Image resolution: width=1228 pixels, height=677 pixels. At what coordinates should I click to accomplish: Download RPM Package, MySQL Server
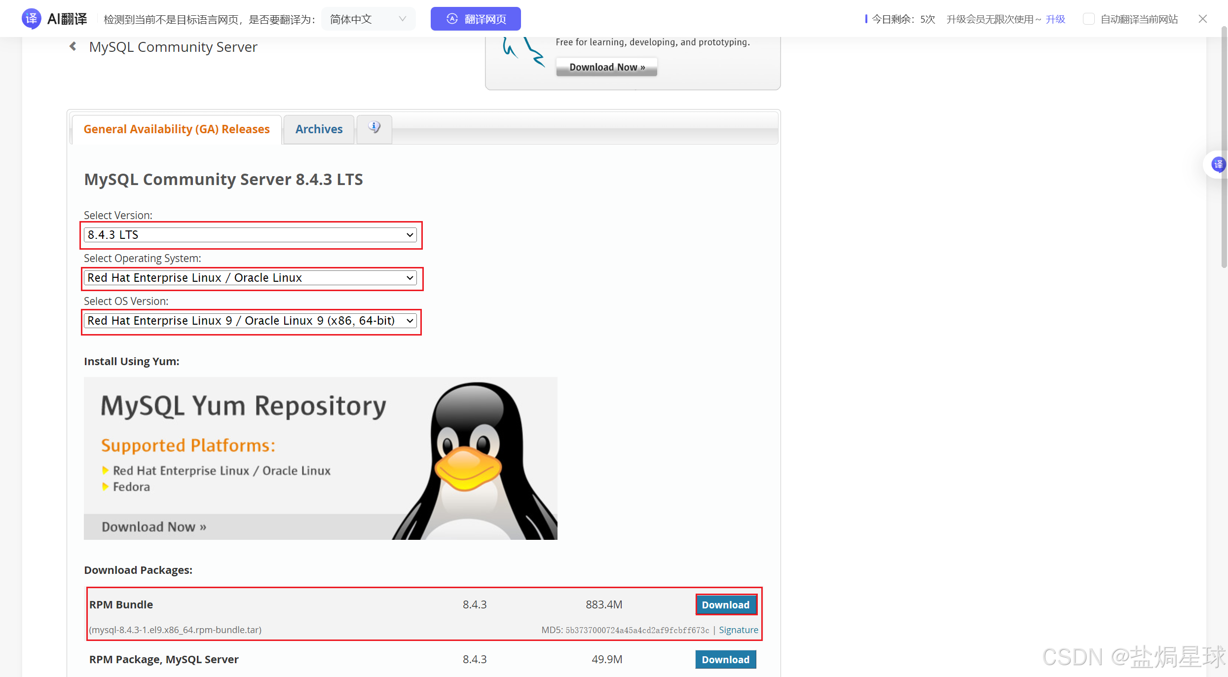coord(726,660)
